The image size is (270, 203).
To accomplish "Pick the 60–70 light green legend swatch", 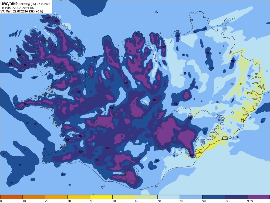I will (x=146, y=197).
